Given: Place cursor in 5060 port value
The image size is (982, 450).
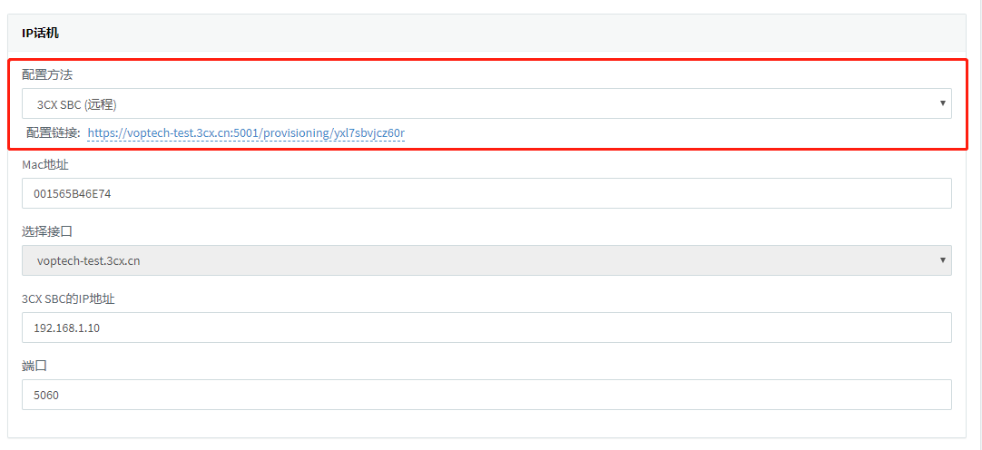Looking at the screenshot, I should coord(46,396).
